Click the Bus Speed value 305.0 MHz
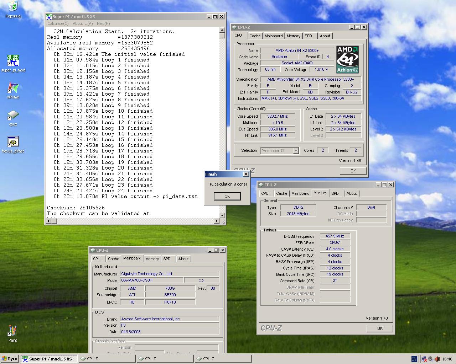Viewport: 456px width, 364px height. click(278, 129)
